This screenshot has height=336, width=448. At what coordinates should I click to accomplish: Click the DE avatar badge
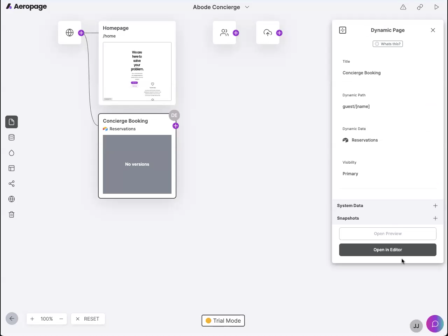coord(174,115)
